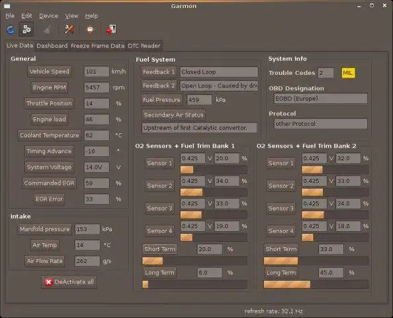The width and height of the screenshot is (393, 318).
Task: Toggle the EGR Error button
Action: click(49, 199)
